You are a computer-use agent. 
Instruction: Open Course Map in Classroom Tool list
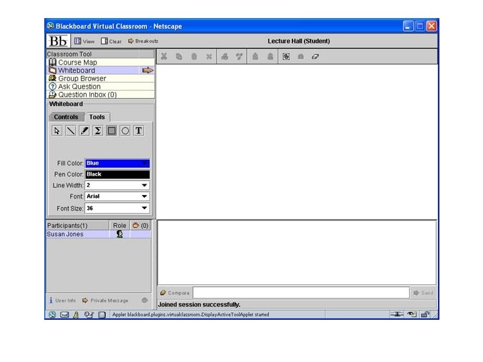pos(101,62)
